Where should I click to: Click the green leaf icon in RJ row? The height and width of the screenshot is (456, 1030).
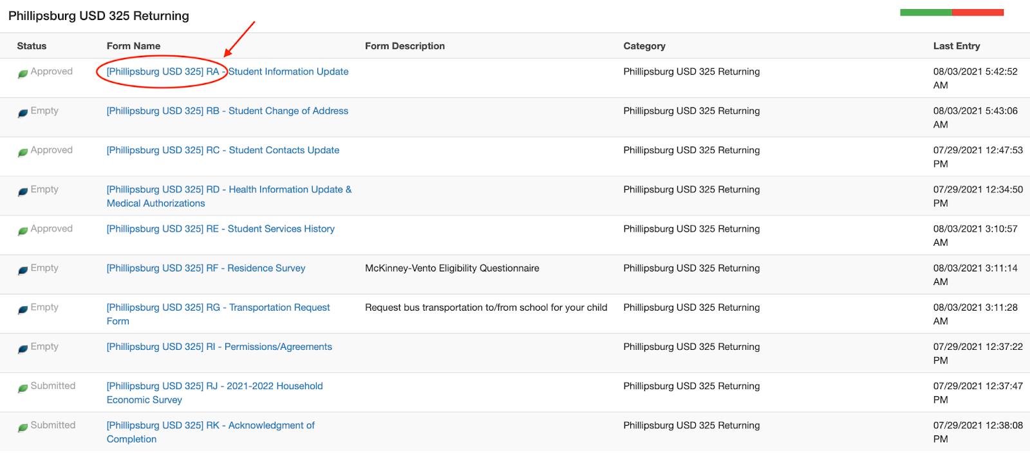[x=23, y=387]
